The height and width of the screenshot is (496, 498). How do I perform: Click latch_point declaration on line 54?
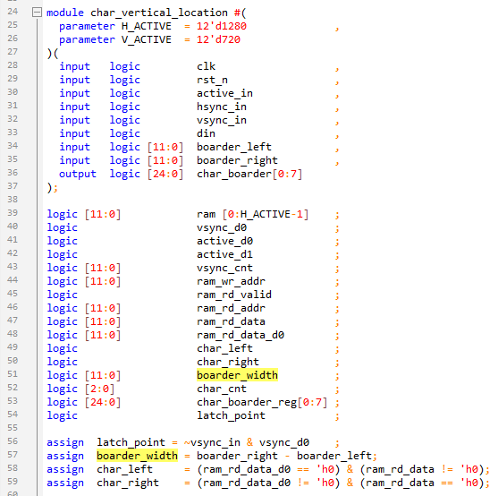231,415
